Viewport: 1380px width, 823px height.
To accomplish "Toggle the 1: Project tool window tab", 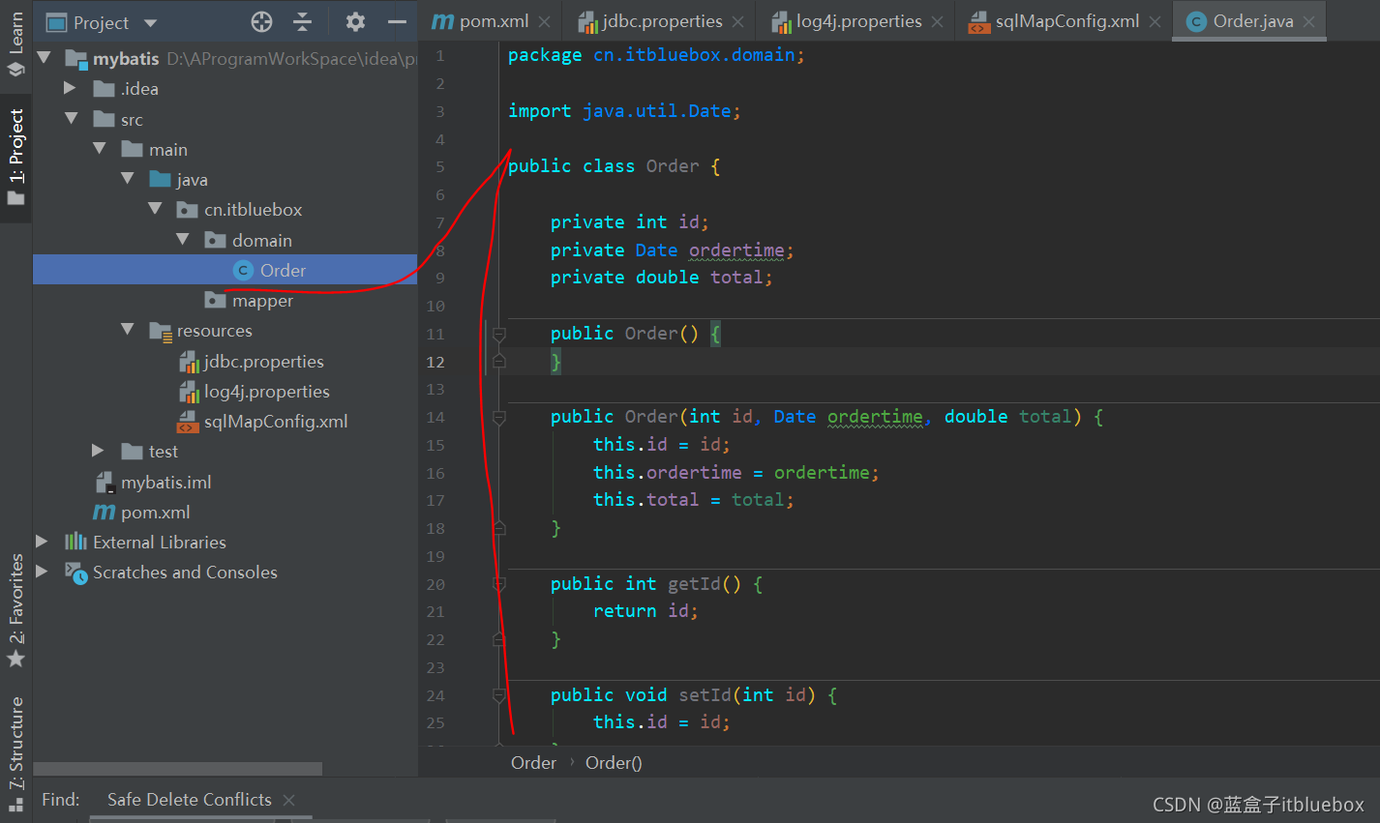I will tap(15, 158).
